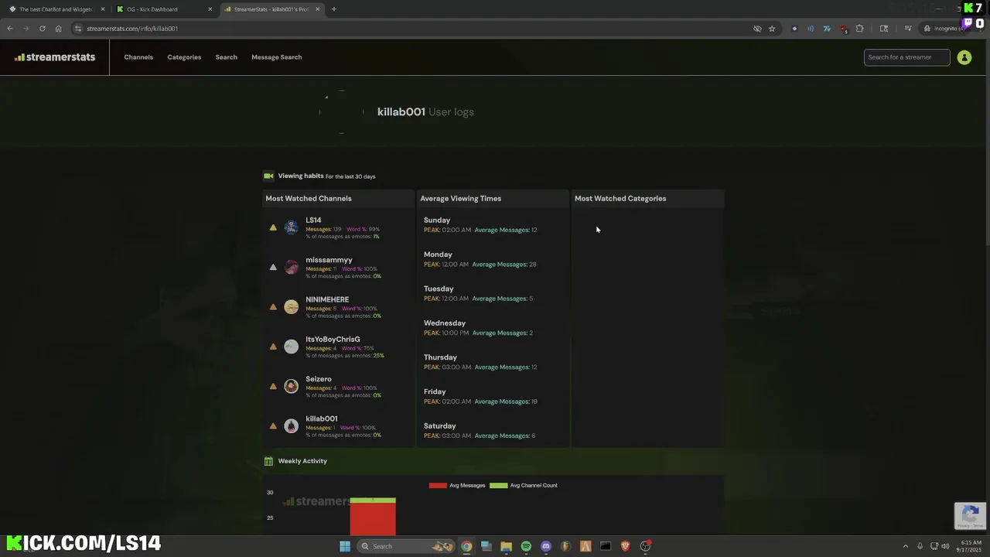Image resolution: width=990 pixels, height=557 pixels.
Task: Click the 'Most Watched Channels' heading
Action: 309,199
